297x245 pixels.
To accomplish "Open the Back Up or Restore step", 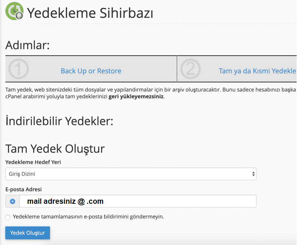I will point(91,71).
